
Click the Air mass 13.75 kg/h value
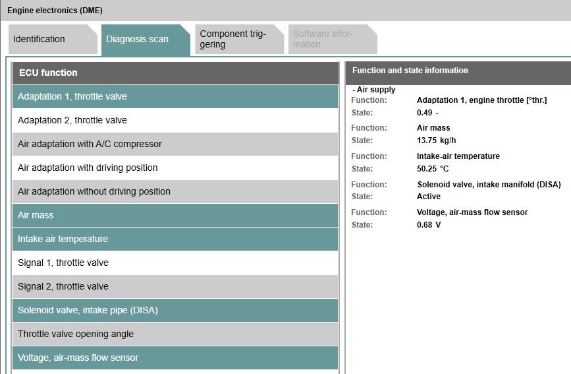click(436, 140)
